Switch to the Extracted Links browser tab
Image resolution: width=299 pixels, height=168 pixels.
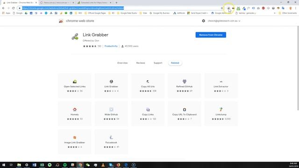coord(94,3)
